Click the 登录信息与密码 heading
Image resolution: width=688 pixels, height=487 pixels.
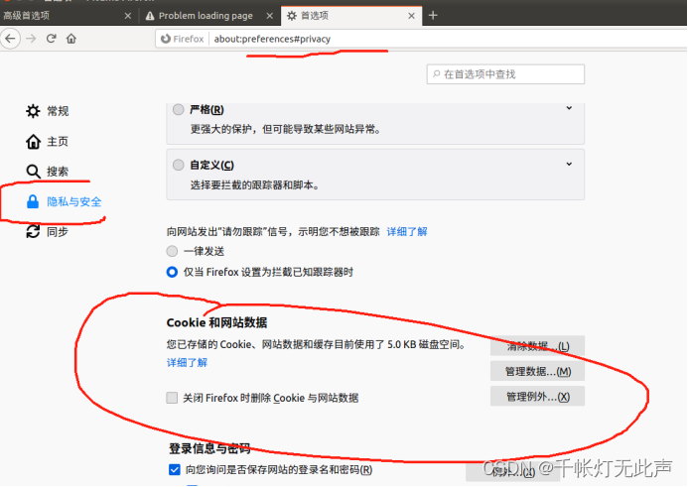click(209, 448)
